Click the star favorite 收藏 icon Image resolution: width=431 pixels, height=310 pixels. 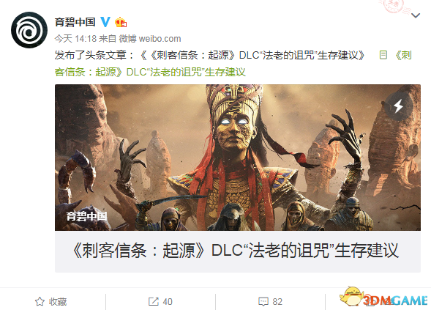tap(40, 301)
